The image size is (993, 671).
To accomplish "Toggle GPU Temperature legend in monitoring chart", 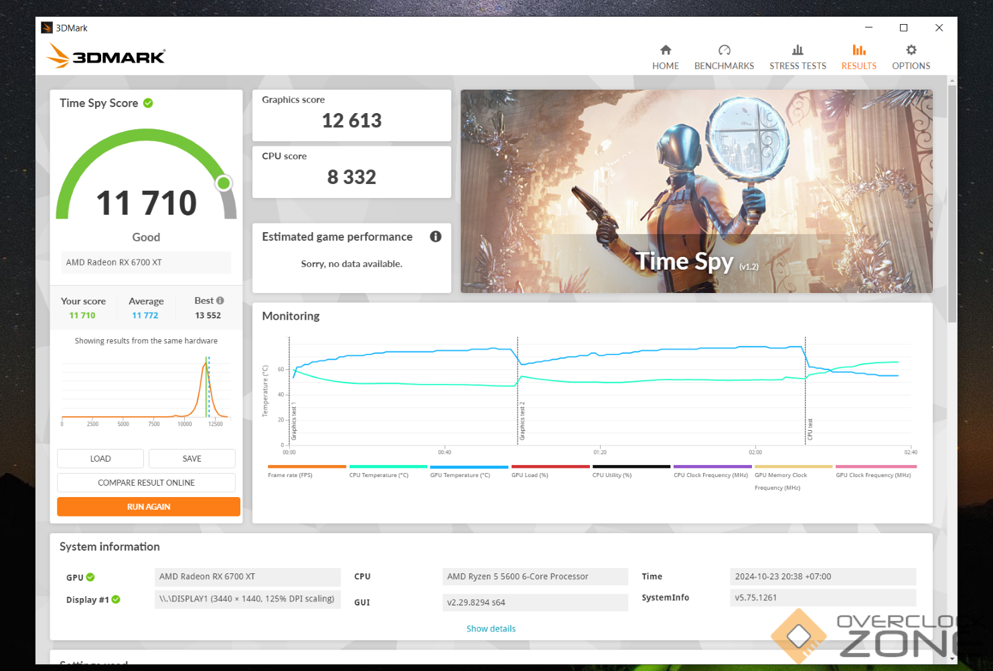I will click(x=460, y=475).
